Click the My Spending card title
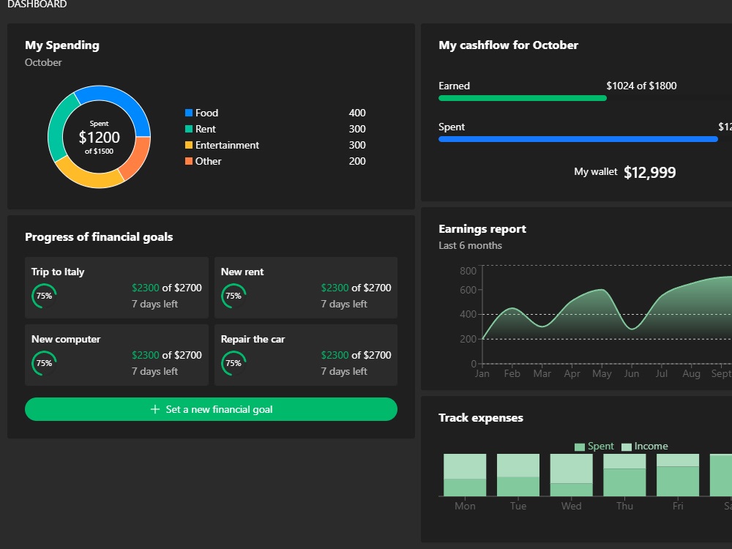732x549 pixels. point(62,45)
